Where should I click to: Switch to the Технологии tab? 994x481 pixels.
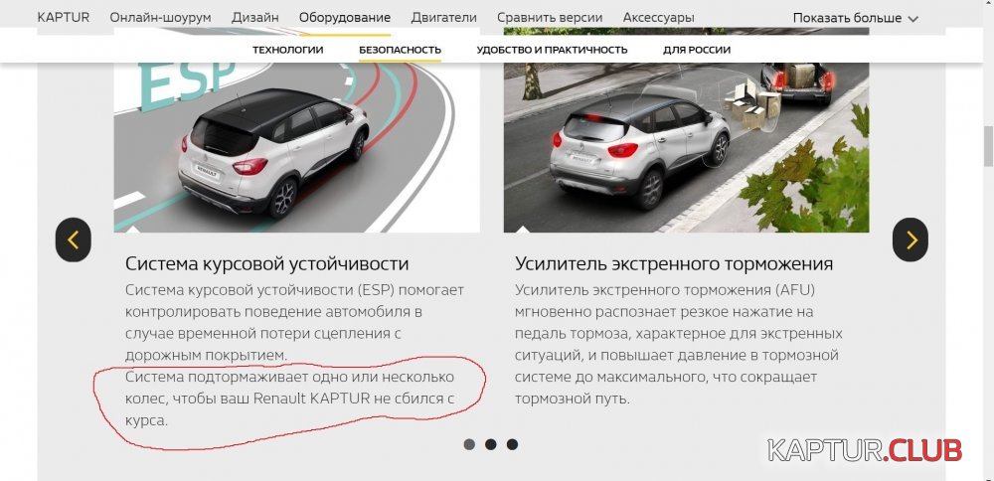[x=288, y=50]
